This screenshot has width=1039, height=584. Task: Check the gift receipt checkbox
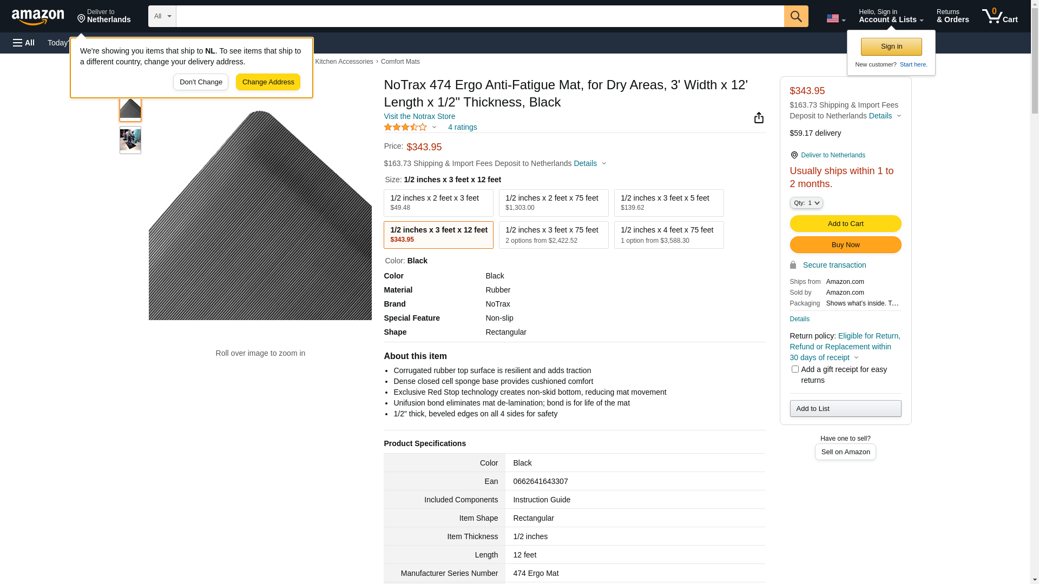(795, 369)
